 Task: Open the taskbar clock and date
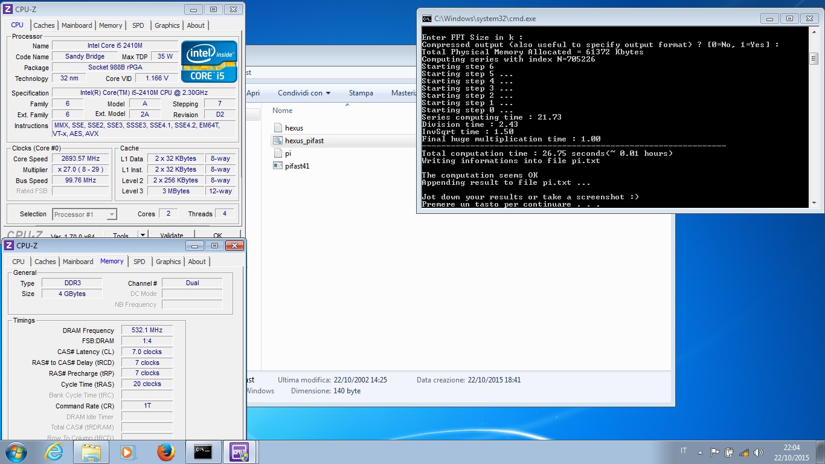click(x=791, y=453)
